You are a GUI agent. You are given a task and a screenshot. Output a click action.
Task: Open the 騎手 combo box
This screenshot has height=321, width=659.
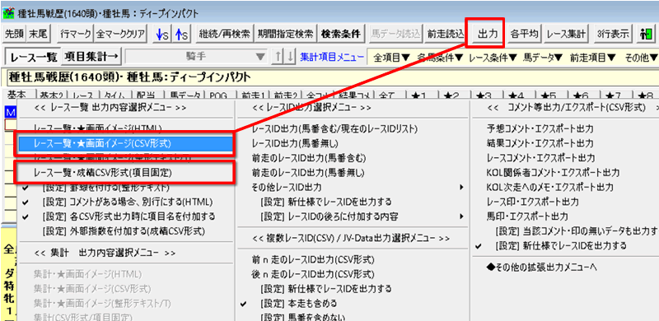click(x=196, y=57)
